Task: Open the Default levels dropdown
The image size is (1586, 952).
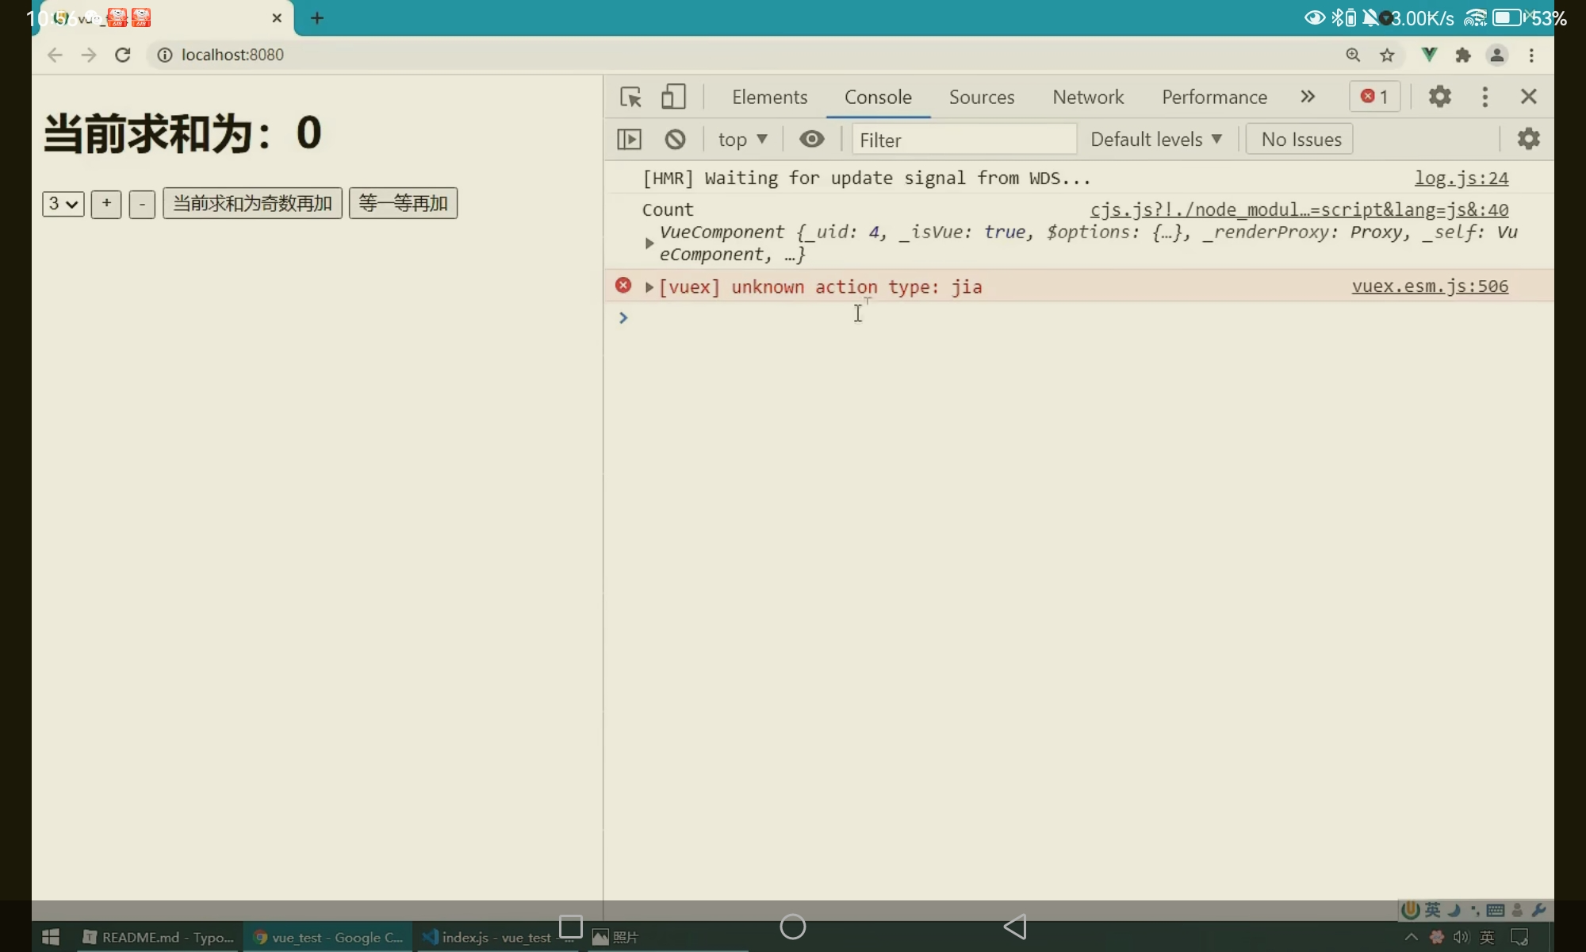Action: (x=1155, y=140)
